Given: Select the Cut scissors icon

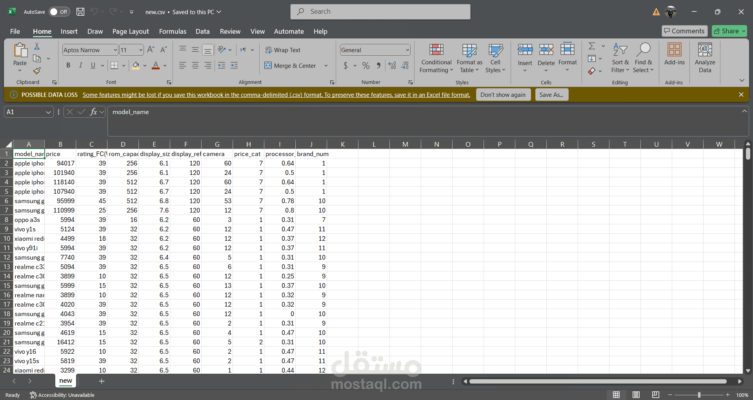Looking at the screenshot, I should [37, 46].
